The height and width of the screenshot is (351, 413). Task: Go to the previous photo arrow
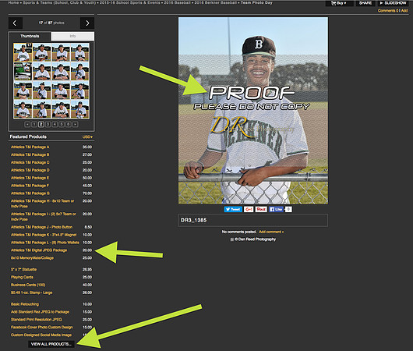pyautogui.click(x=16, y=23)
